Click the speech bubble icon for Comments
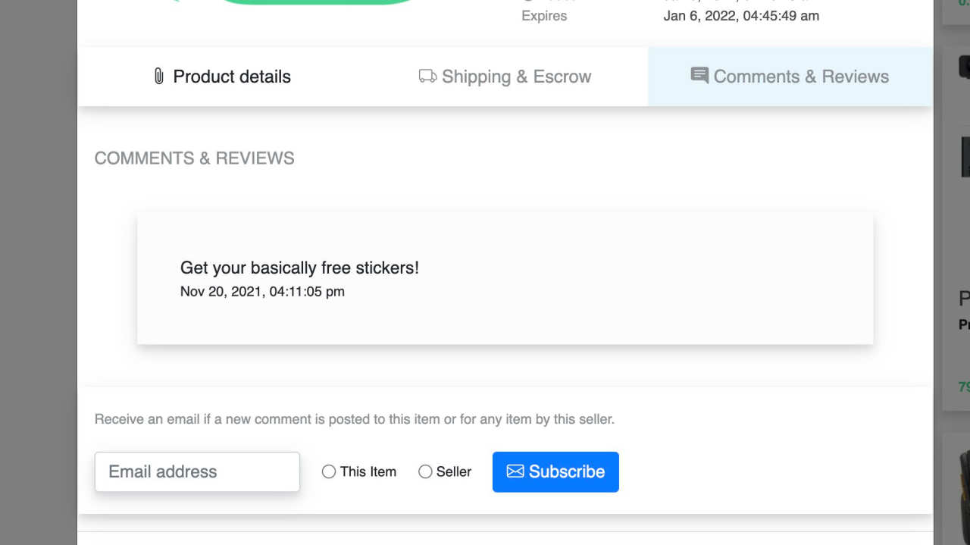The height and width of the screenshot is (545, 970). coord(699,76)
